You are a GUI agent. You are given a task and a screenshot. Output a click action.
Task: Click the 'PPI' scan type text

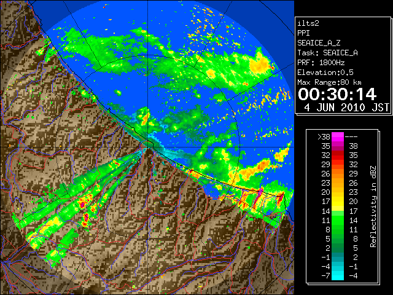[x=303, y=33]
